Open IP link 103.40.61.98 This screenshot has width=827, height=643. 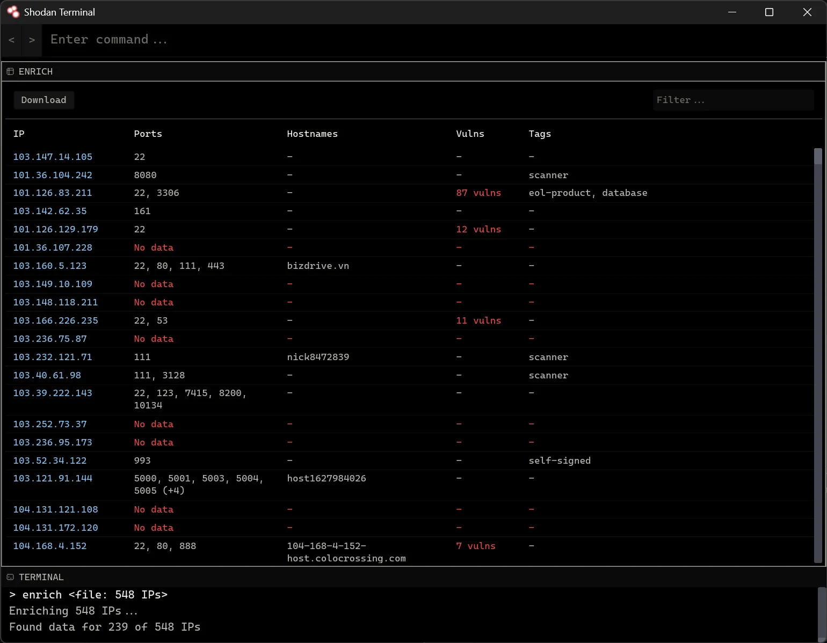point(47,375)
